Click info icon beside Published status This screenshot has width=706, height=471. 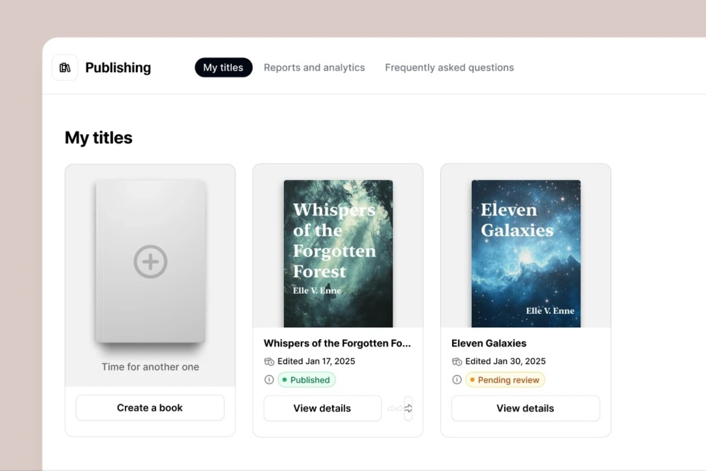(x=269, y=380)
